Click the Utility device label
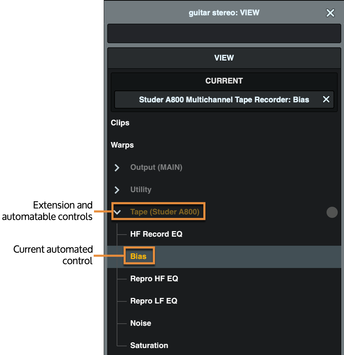Screen dimensions: 344x355 (x=141, y=190)
